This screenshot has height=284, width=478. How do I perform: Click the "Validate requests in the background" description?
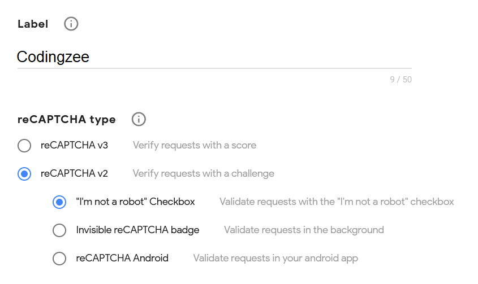(304, 230)
